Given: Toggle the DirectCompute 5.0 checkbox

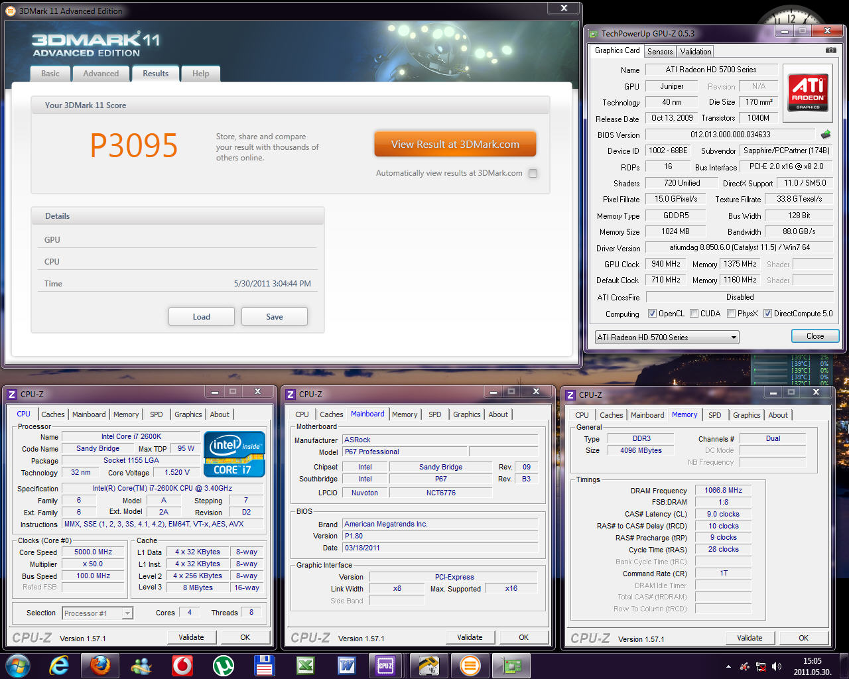Looking at the screenshot, I should point(767,314).
